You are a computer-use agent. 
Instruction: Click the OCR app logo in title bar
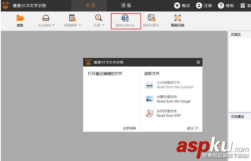pyautogui.click(x=5, y=5)
